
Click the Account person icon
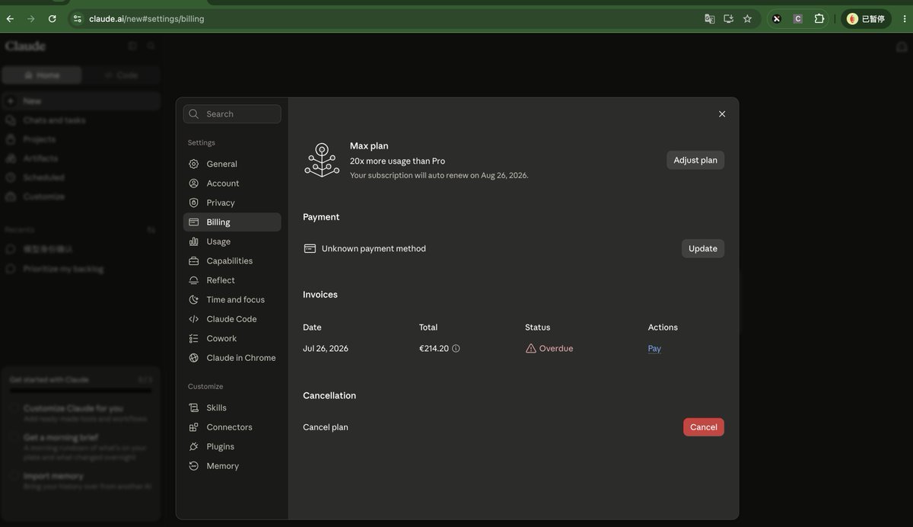pos(194,184)
